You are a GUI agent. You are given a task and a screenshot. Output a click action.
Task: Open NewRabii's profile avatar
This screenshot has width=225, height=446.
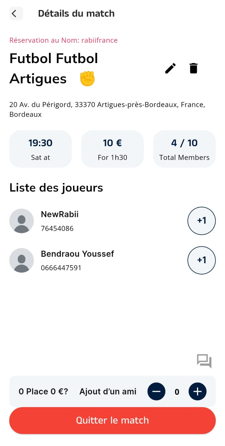[22, 221]
